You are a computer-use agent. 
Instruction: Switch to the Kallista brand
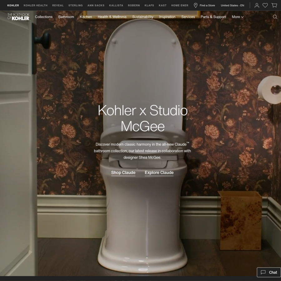116,5
